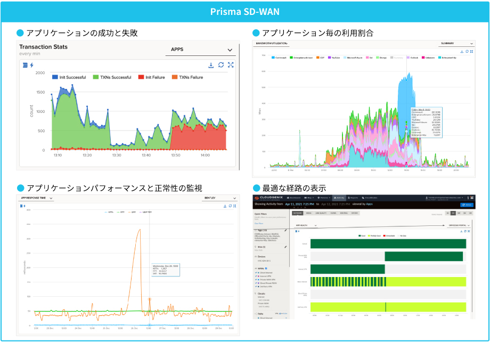The width and height of the screenshot is (490, 342).
Task: Click the Clear Filters link
Action: [259, 224]
